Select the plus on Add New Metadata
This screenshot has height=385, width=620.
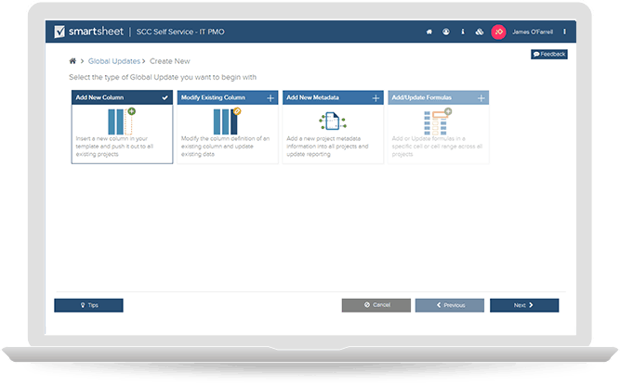pyautogui.click(x=376, y=96)
